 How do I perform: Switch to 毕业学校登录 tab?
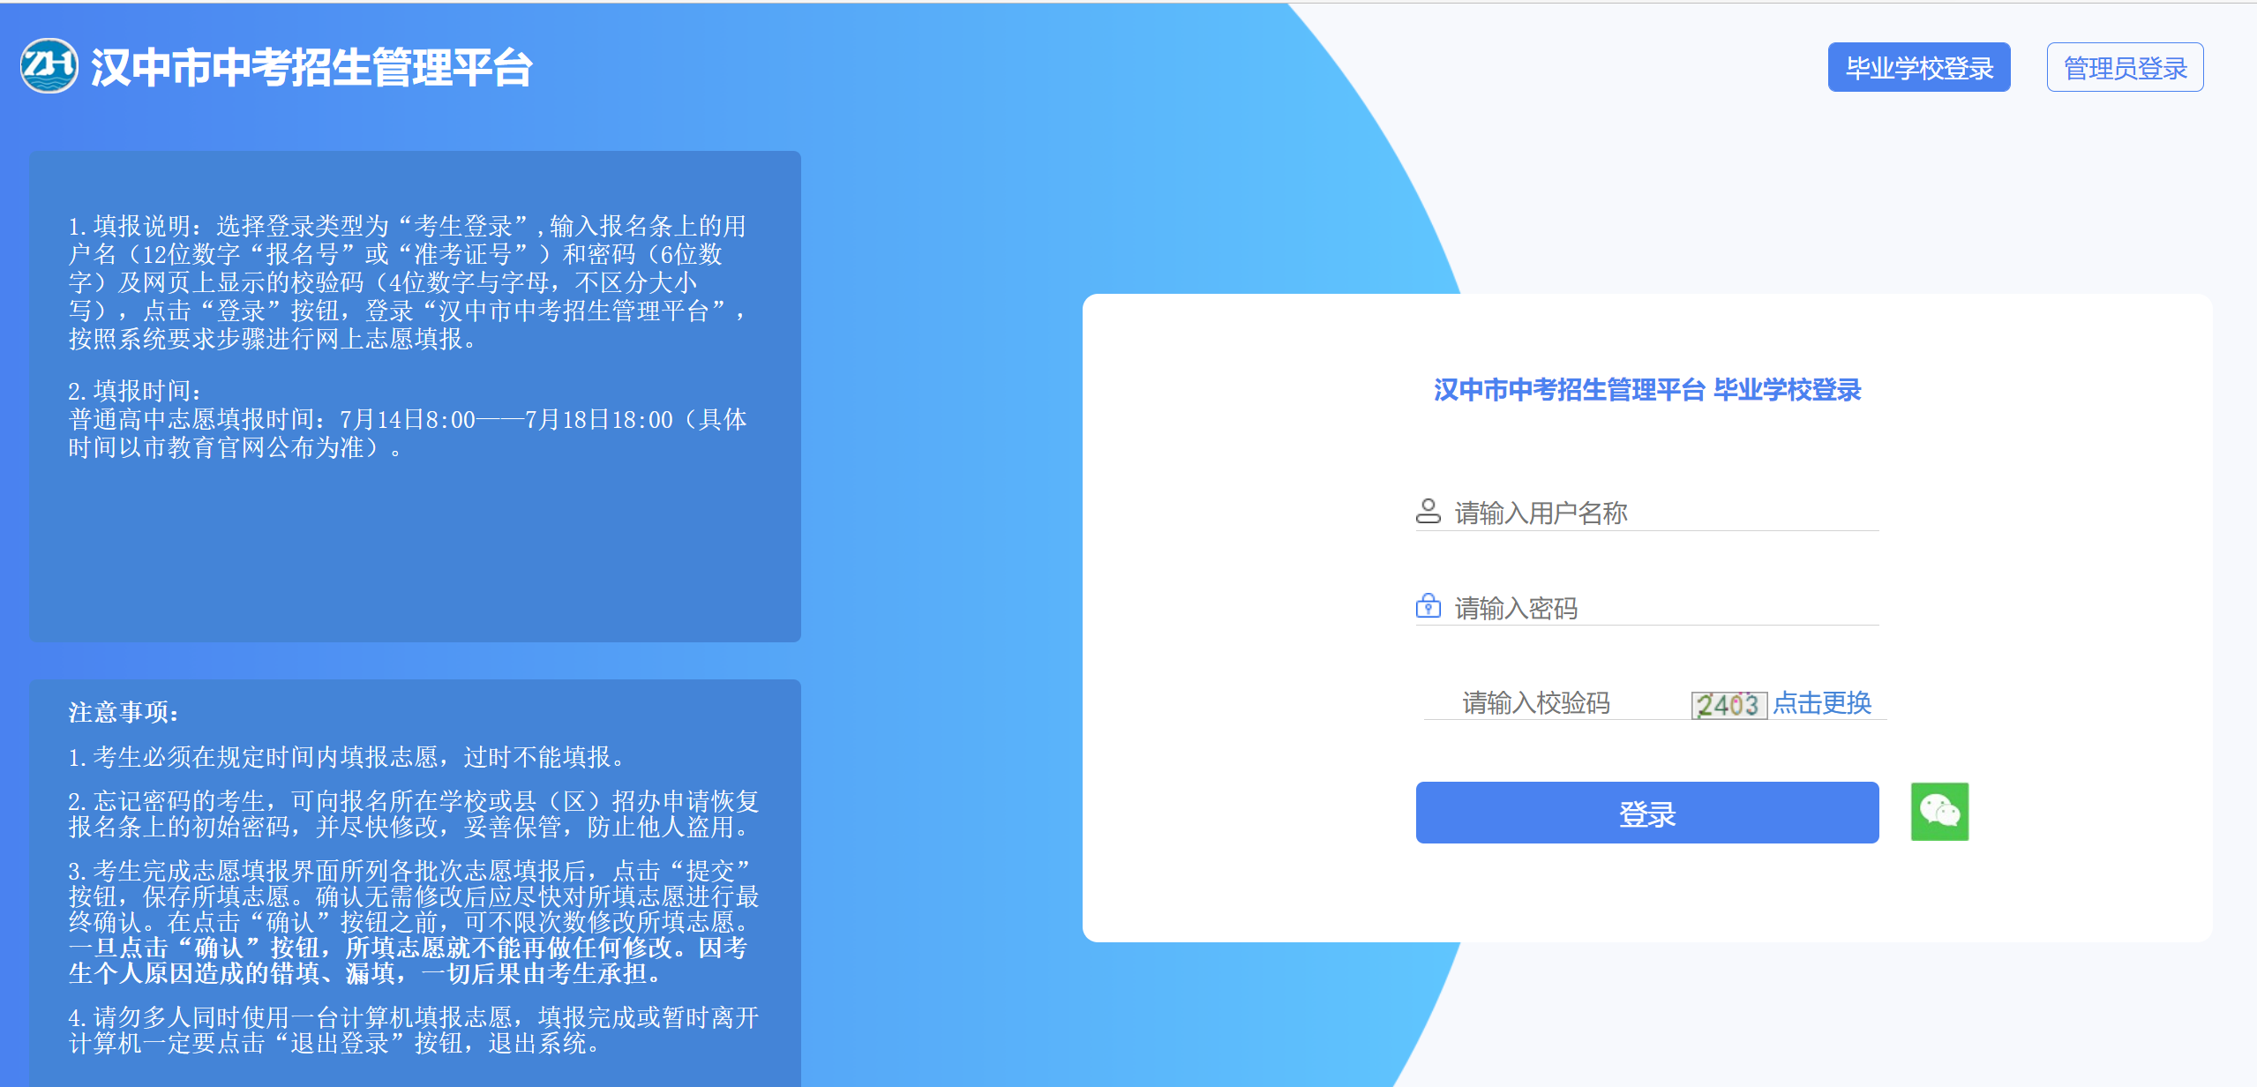pyautogui.click(x=1918, y=67)
